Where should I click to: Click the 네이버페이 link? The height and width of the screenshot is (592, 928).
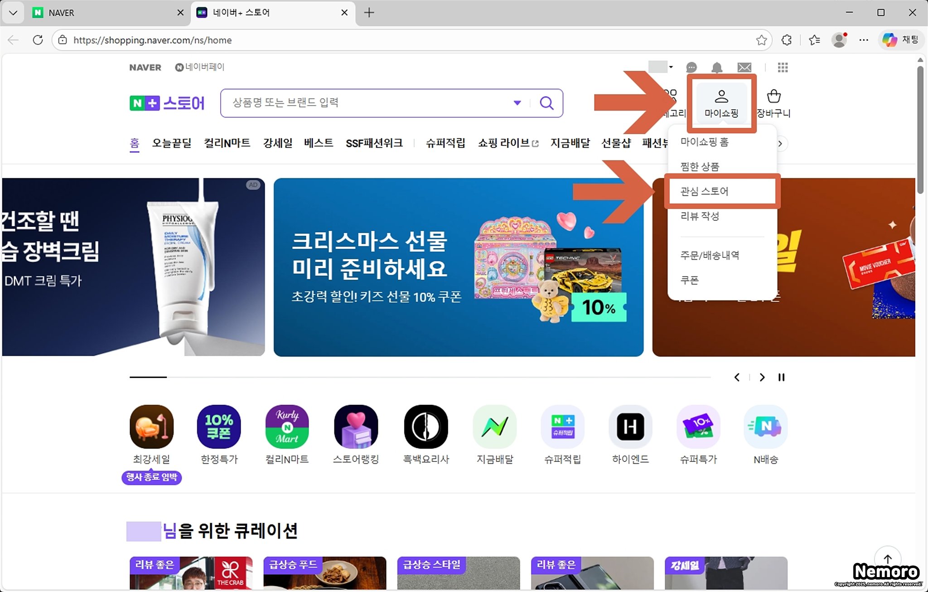(x=200, y=67)
